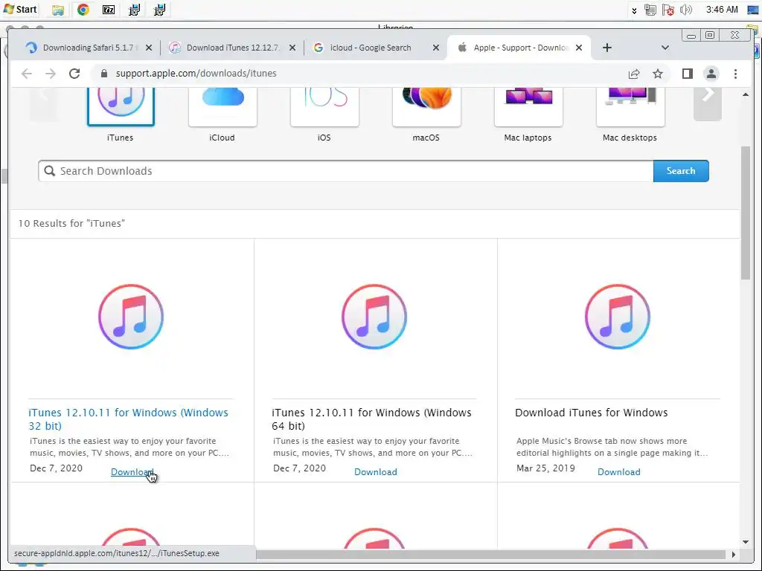Click the second installer taskbar icon
Screen dimensions: 762x571
point(159,10)
